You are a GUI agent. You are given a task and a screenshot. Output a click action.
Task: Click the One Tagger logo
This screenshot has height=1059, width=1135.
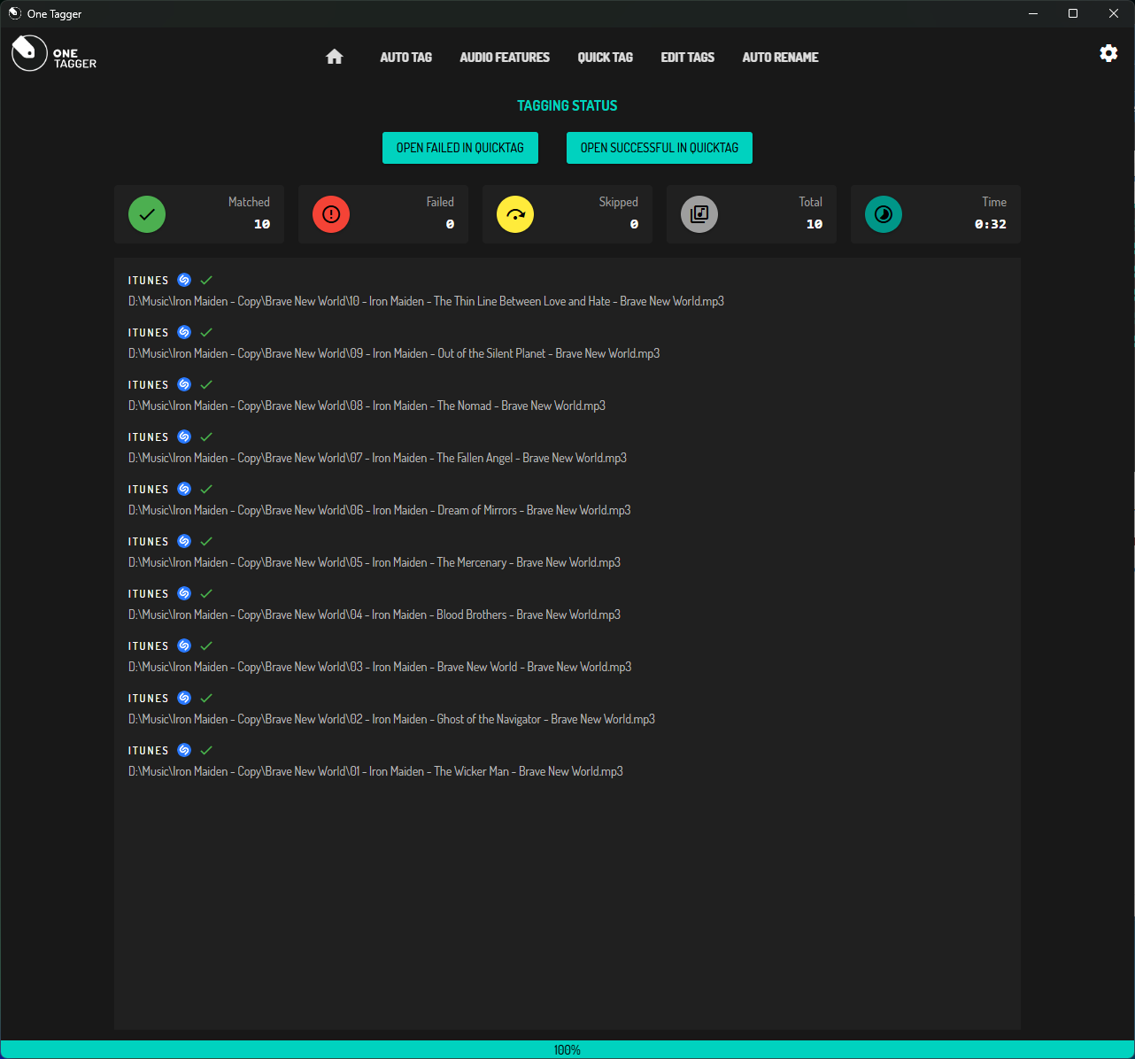pos(54,53)
